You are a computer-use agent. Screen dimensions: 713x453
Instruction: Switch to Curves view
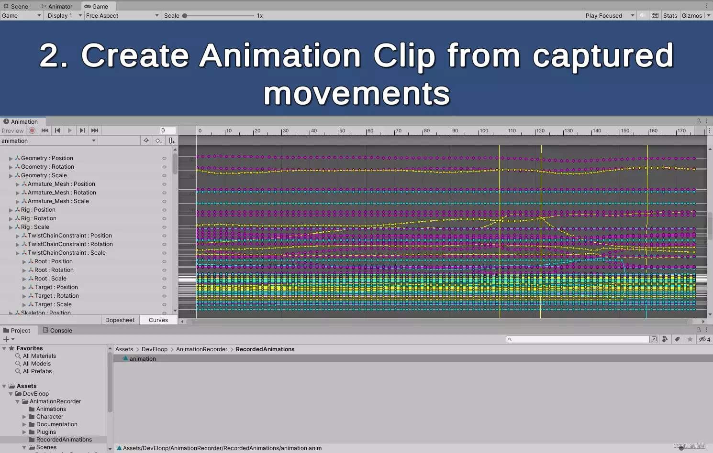[158, 320]
